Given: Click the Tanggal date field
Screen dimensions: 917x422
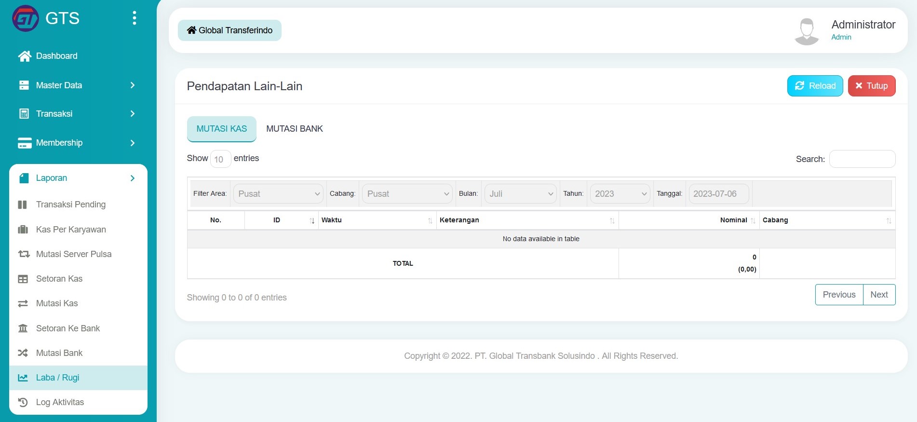Looking at the screenshot, I should [719, 194].
